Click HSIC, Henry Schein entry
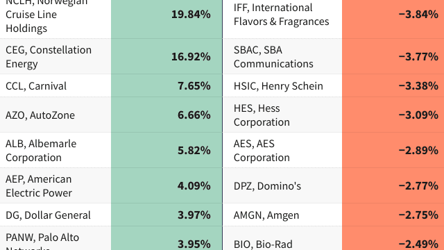The image size is (444, 250). [x=278, y=86]
